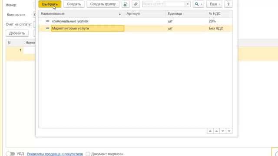Select the коммунальные услуги row
Screen dimensions: 278x156
point(136,21)
